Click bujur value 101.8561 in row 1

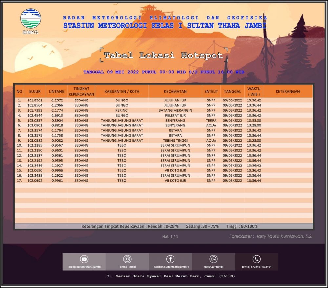coord(35,100)
